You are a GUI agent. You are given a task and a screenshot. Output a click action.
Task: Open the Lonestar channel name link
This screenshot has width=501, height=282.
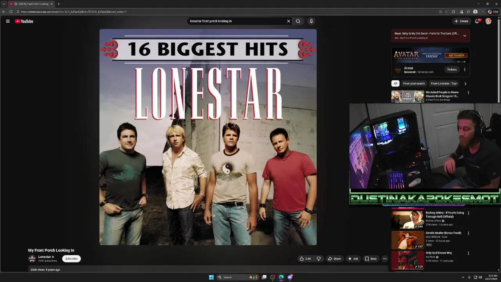click(x=45, y=257)
